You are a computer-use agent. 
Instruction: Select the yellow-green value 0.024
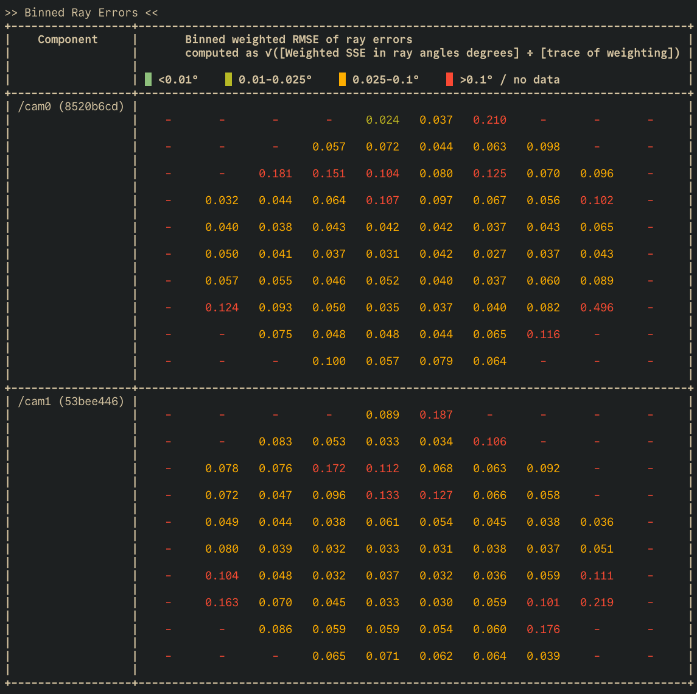(383, 120)
